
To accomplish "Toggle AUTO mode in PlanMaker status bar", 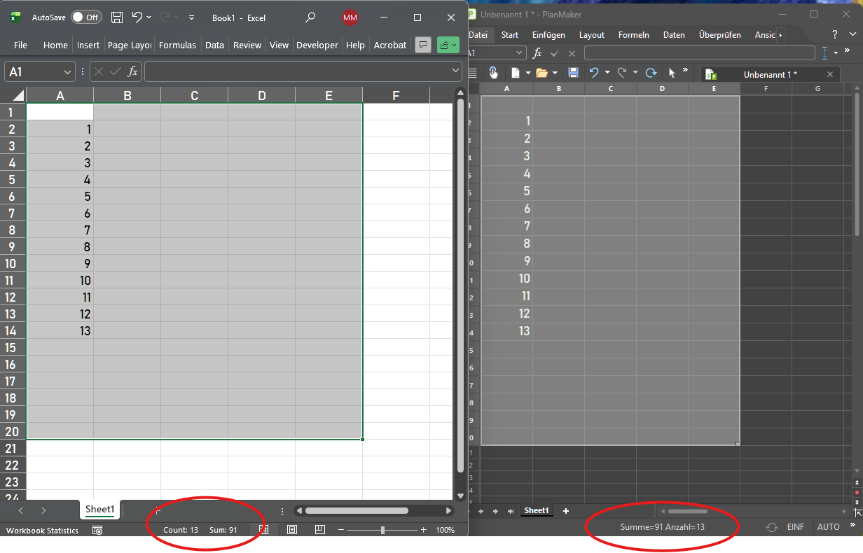I will click(x=829, y=526).
